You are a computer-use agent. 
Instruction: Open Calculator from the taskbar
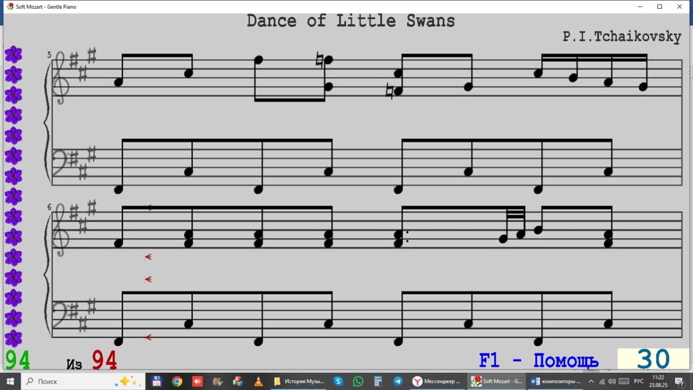coord(378,381)
